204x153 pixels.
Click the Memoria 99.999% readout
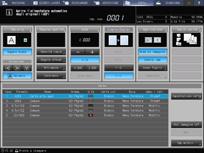click(187, 17)
